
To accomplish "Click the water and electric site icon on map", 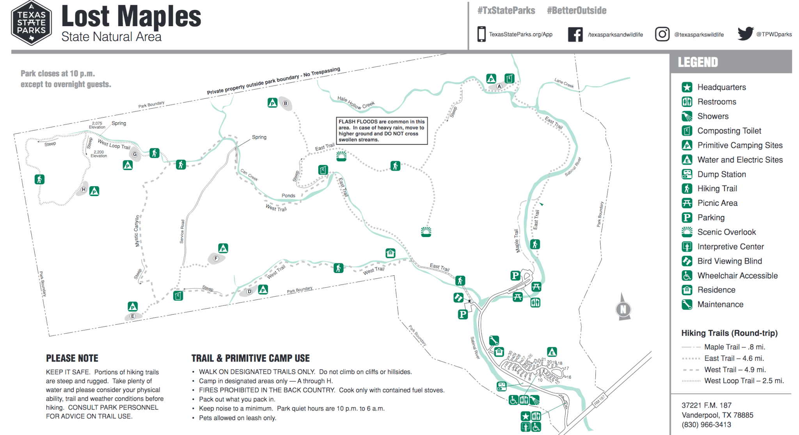I will click(552, 352).
